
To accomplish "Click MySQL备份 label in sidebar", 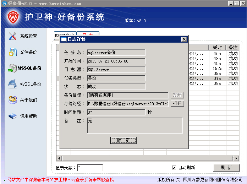I will [30, 84].
